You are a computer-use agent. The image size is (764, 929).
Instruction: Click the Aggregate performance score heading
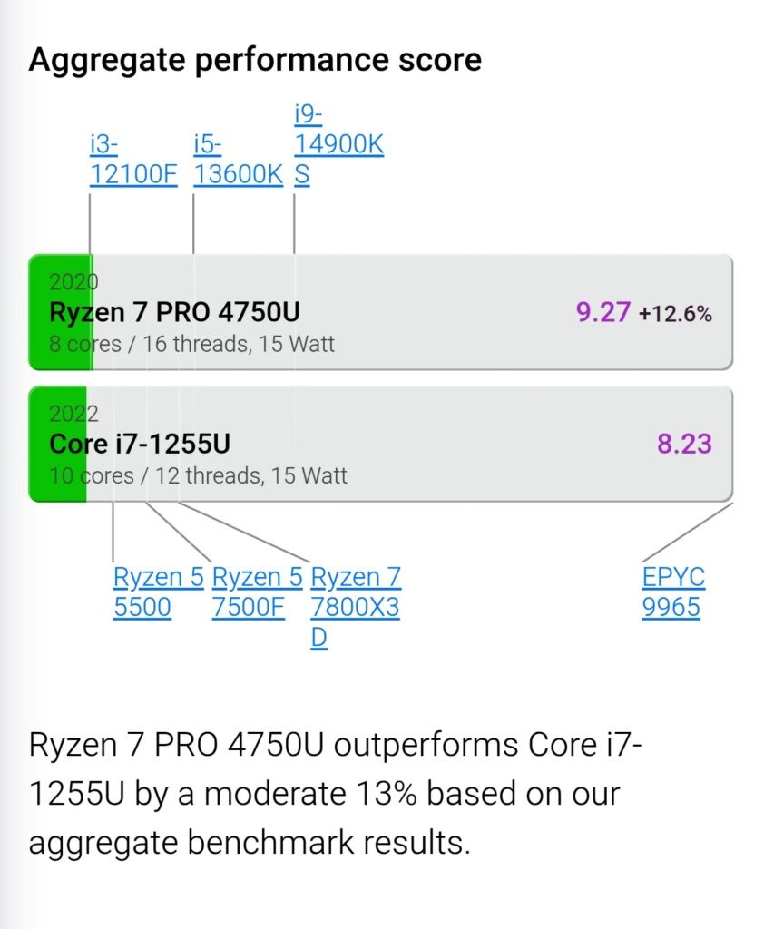tap(255, 61)
